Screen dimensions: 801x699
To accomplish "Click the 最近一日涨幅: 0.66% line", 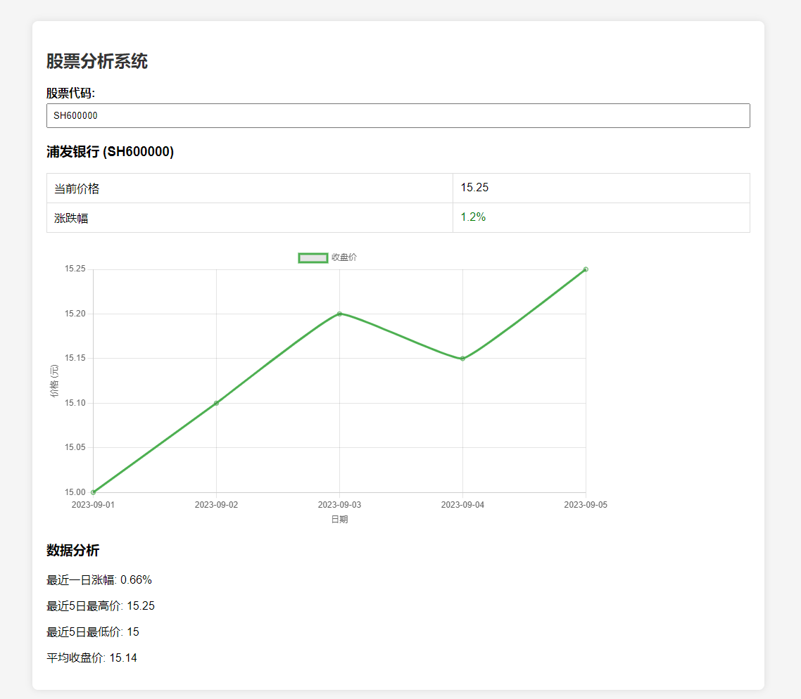I will click(x=99, y=580).
